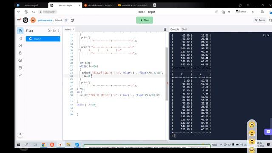
Task: Click the smiling emoji reaction
Action: [252, 133]
